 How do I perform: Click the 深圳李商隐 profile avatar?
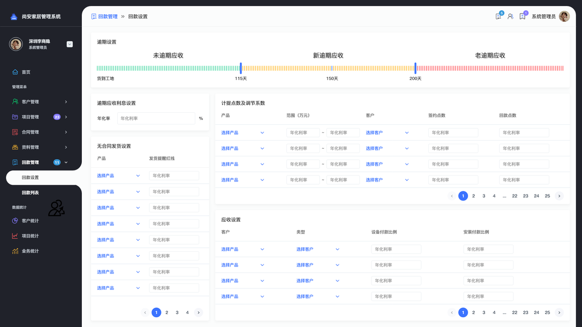16,44
